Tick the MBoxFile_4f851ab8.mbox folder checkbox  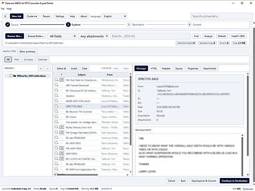11,76
